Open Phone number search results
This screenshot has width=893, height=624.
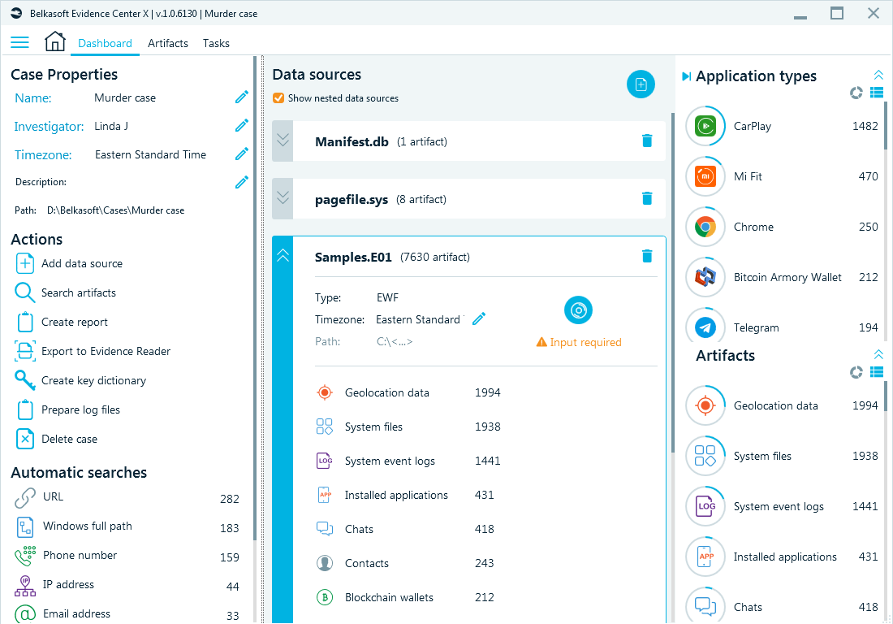(x=127, y=556)
